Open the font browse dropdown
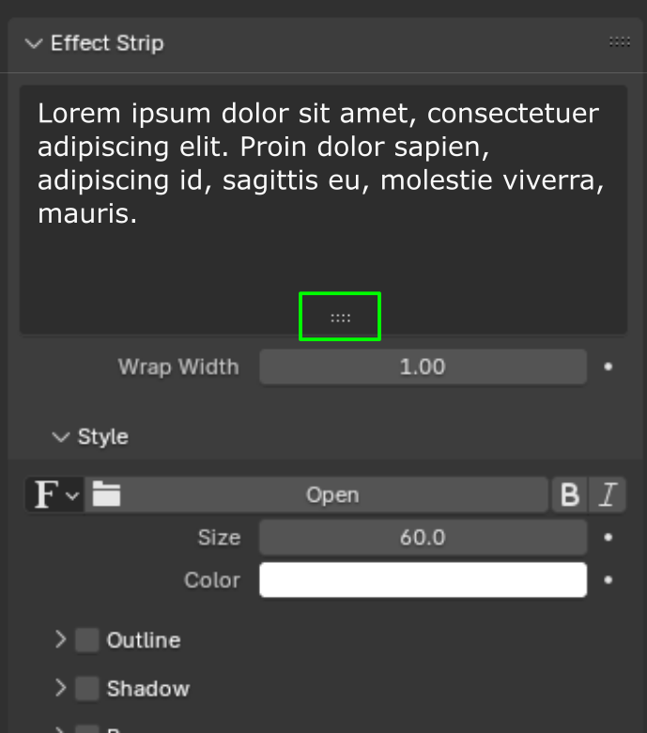This screenshot has width=647, height=733. (x=55, y=494)
